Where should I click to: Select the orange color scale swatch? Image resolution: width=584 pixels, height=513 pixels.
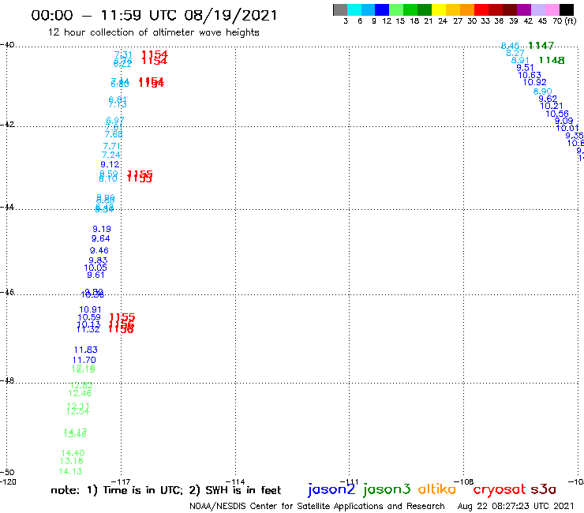pos(466,9)
